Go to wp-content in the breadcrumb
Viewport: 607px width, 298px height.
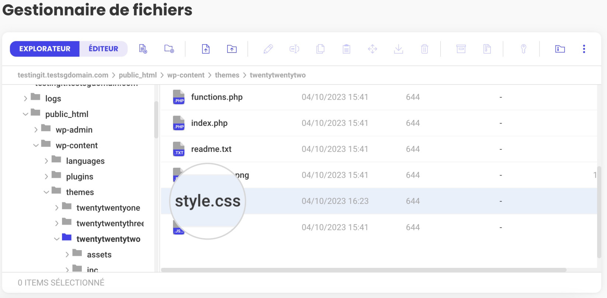click(x=186, y=75)
